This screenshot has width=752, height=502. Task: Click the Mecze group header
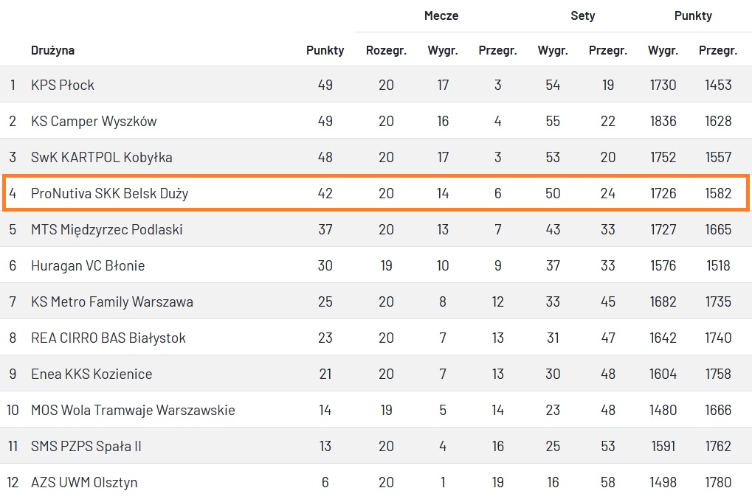(441, 15)
